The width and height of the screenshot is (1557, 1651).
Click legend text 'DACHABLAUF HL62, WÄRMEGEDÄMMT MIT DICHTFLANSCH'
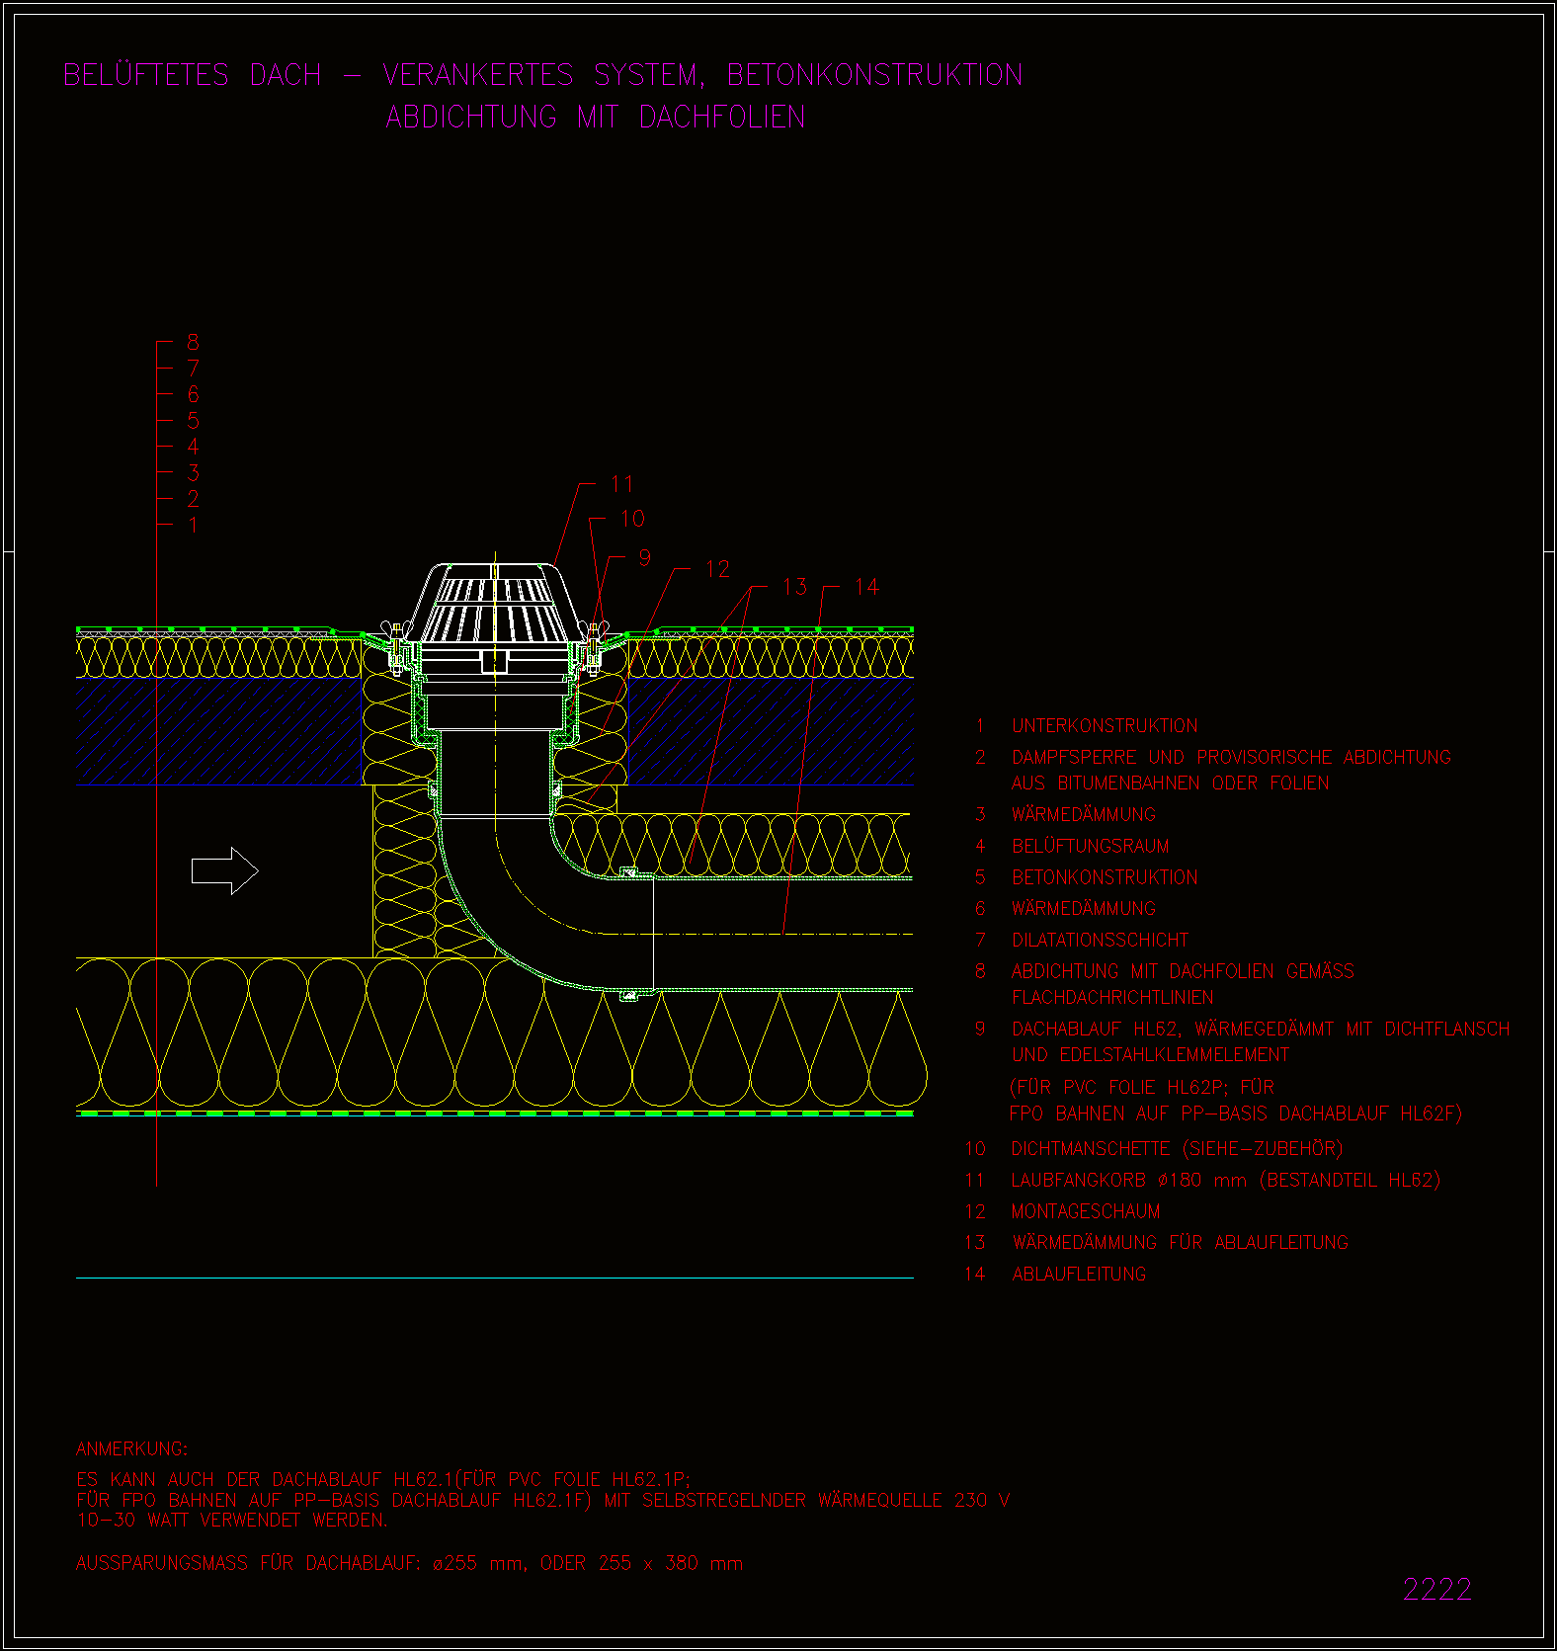click(1261, 1029)
